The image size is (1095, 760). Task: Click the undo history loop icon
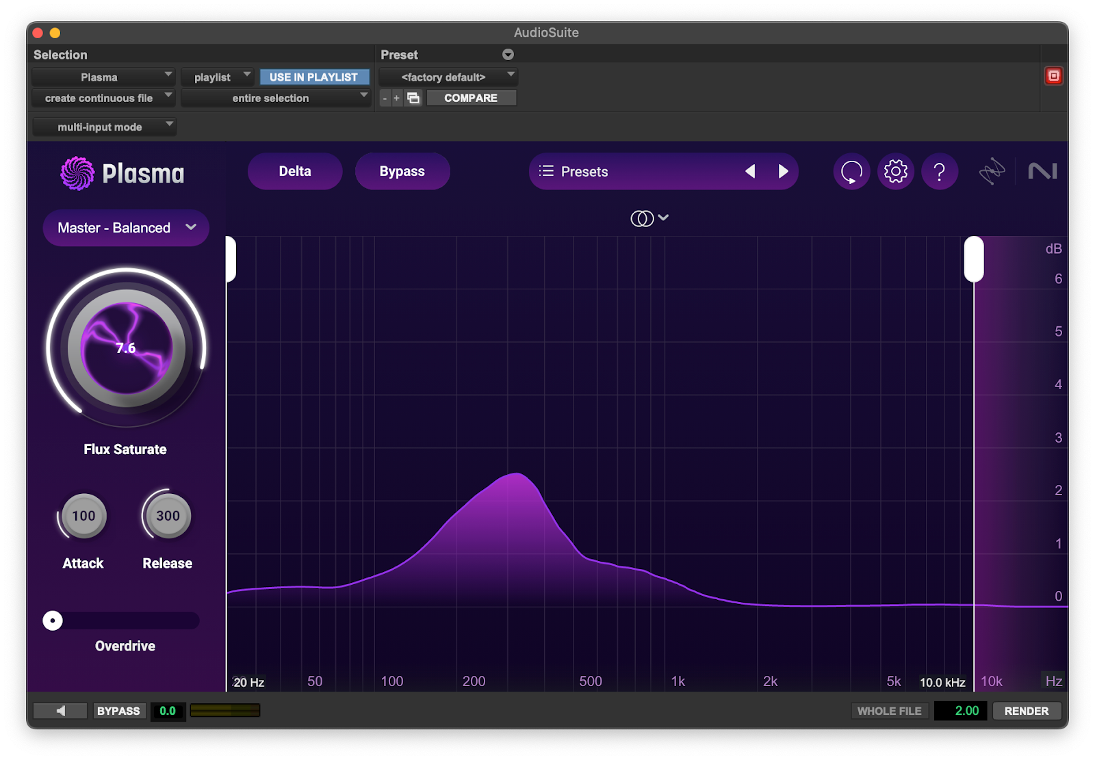click(851, 172)
